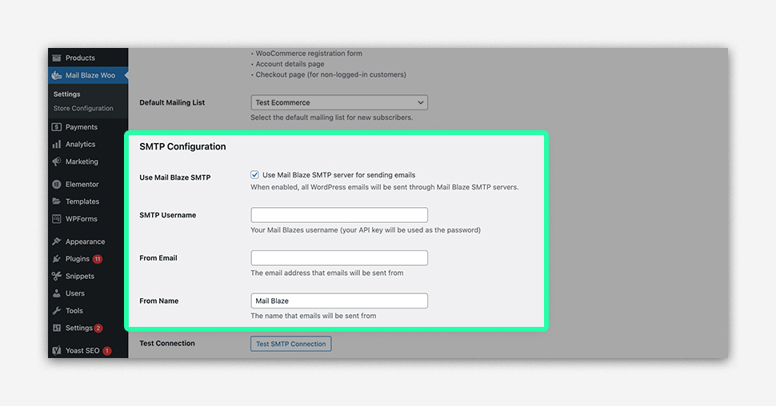776x406 pixels.
Task: Open WordPress Settings menu item with badge
Action: pos(88,328)
